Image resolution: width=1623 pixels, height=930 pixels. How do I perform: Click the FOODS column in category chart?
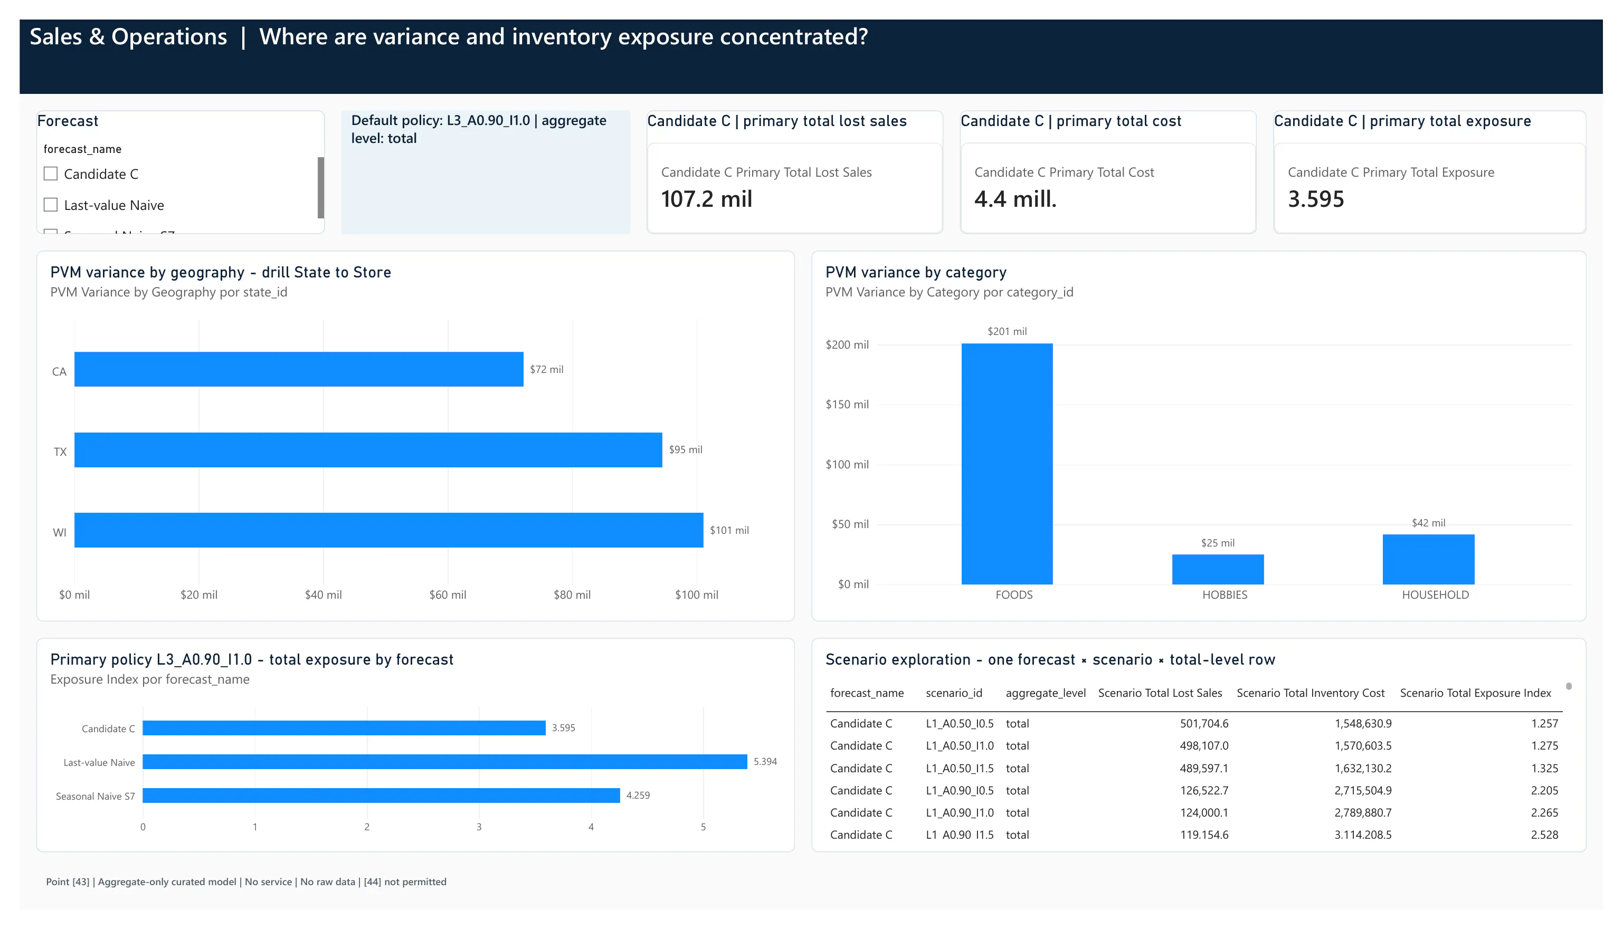coord(1007,464)
